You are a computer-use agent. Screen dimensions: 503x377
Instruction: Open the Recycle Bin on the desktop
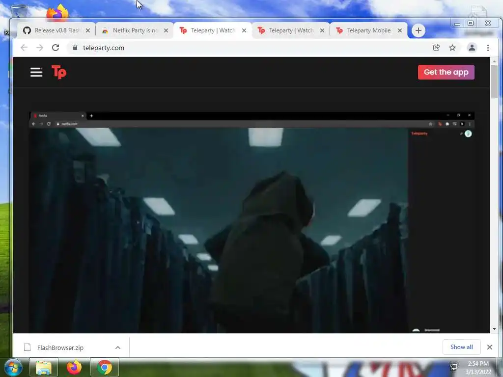[18, 11]
